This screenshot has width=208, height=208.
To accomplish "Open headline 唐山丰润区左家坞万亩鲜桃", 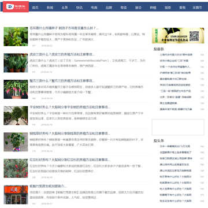I will tap(176, 170).
